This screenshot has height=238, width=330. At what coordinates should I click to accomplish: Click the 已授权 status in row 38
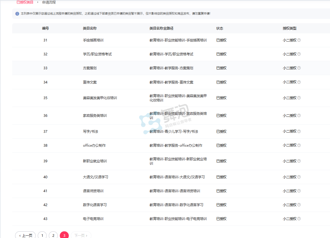221,146
